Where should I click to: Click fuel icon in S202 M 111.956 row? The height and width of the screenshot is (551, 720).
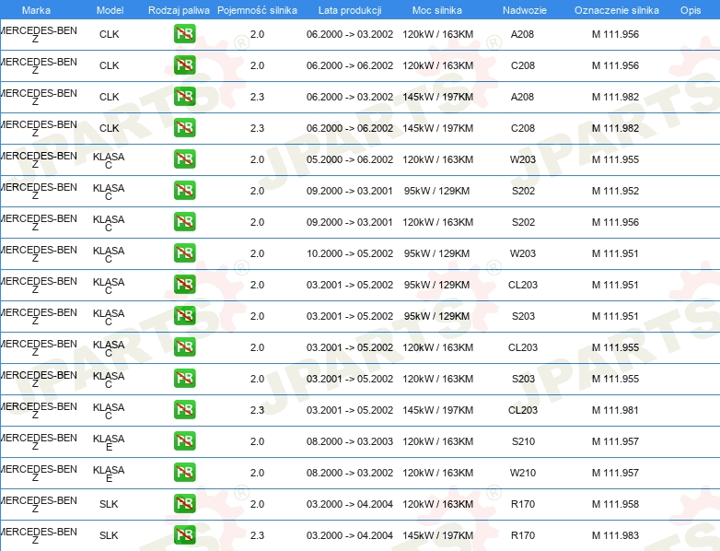coord(184,221)
